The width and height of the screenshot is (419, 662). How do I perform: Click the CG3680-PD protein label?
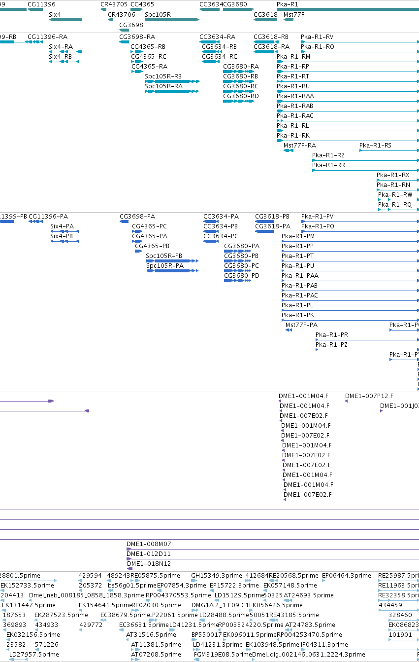pyautogui.click(x=241, y=275)
